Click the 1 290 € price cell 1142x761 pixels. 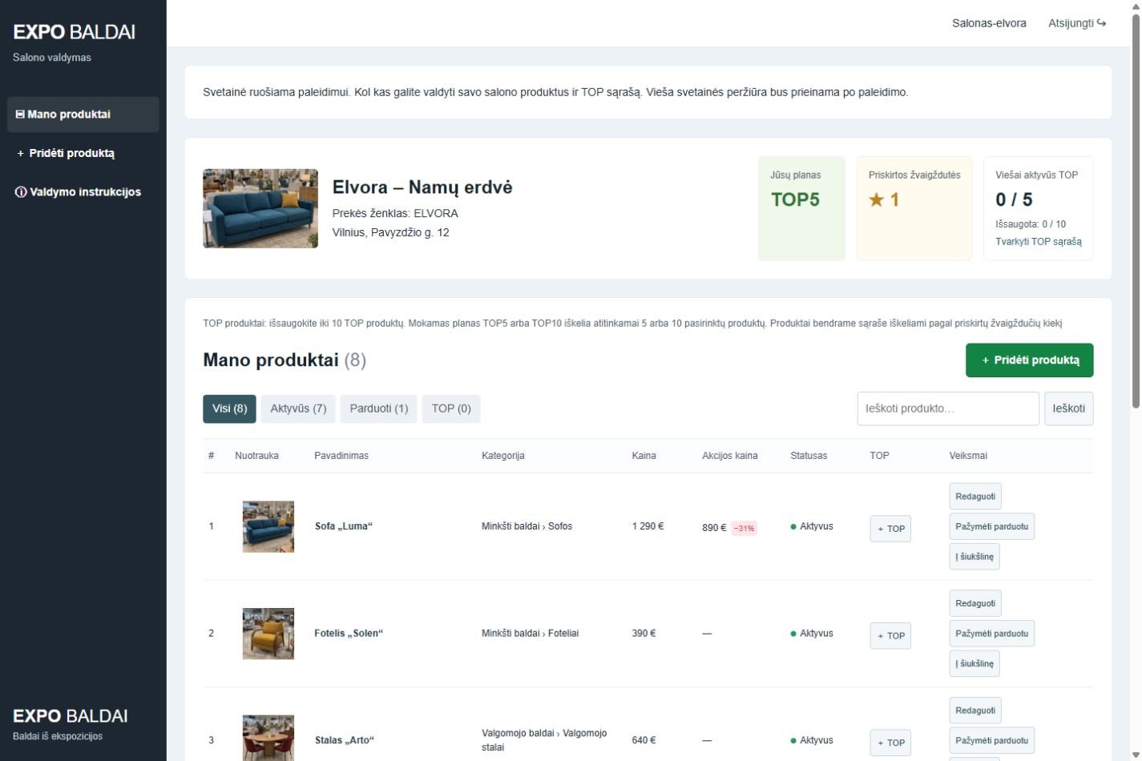pos(648,526)
